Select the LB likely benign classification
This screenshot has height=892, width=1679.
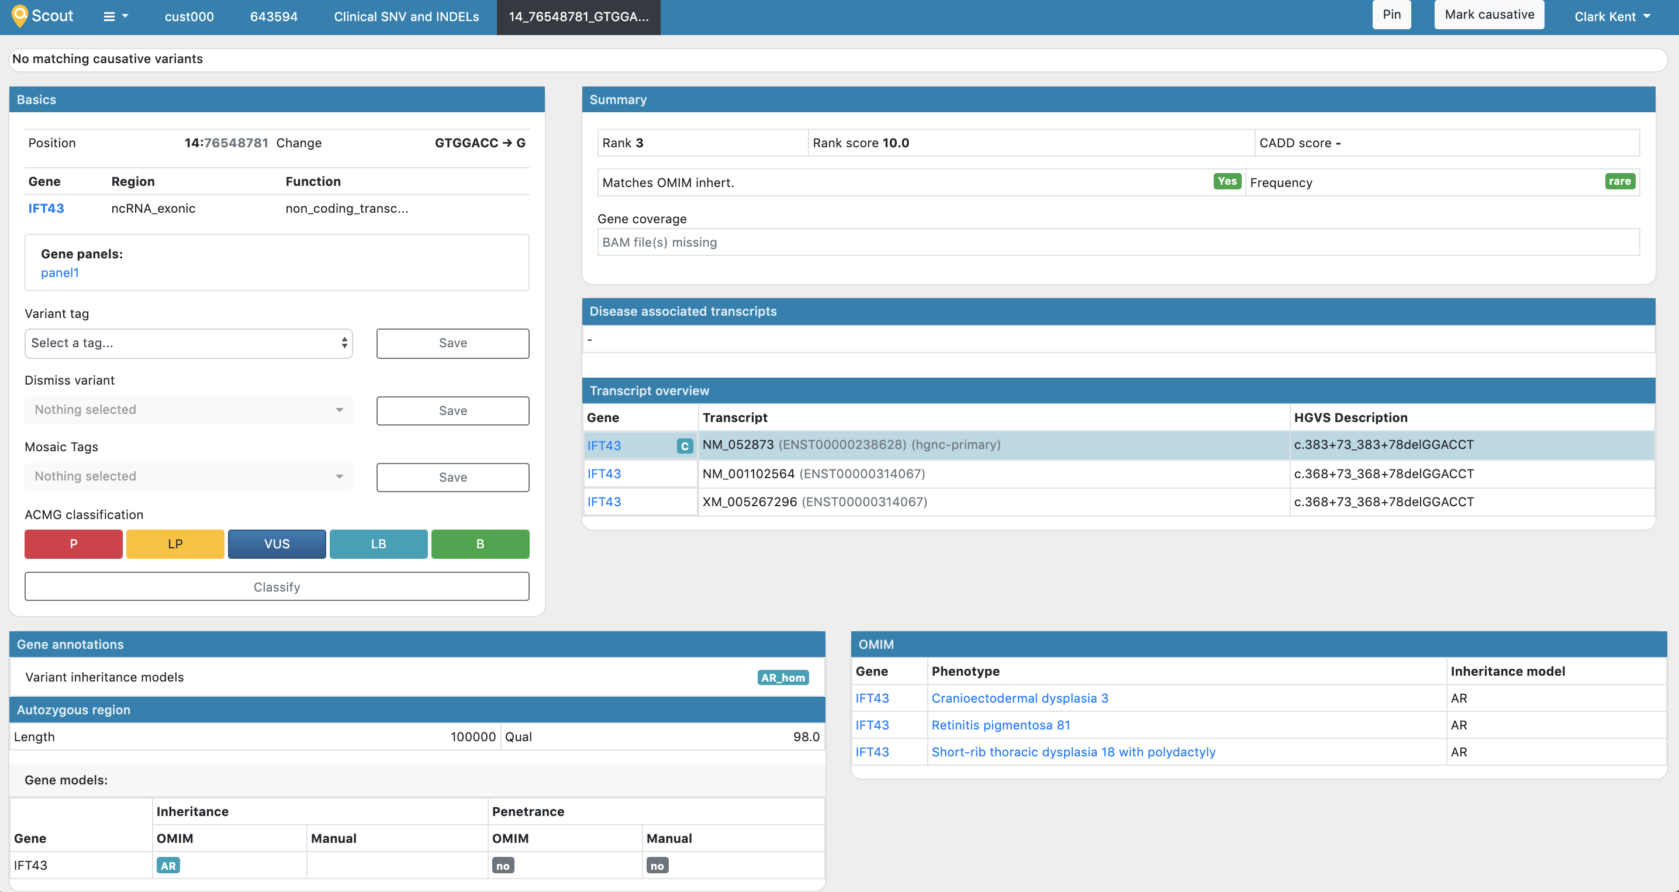point(378,544)
